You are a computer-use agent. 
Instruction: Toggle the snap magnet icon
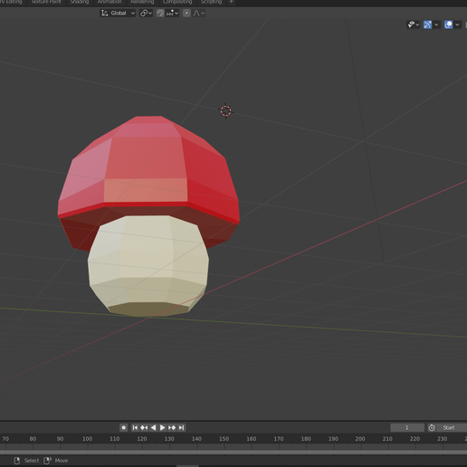pos(160,14)
